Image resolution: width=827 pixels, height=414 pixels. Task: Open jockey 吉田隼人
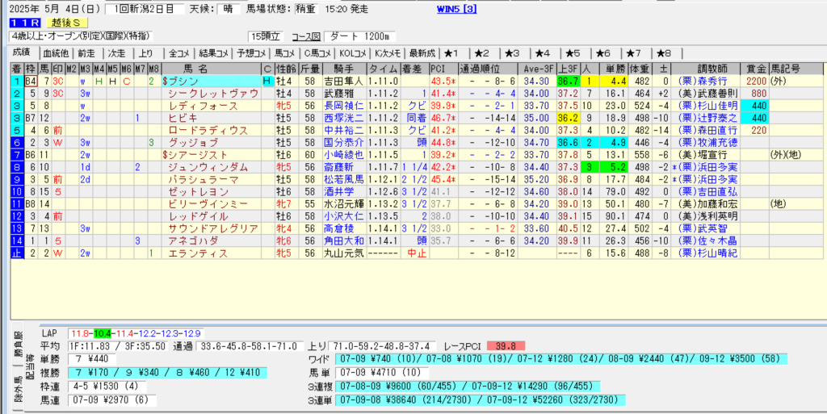(x=342, y=82)
